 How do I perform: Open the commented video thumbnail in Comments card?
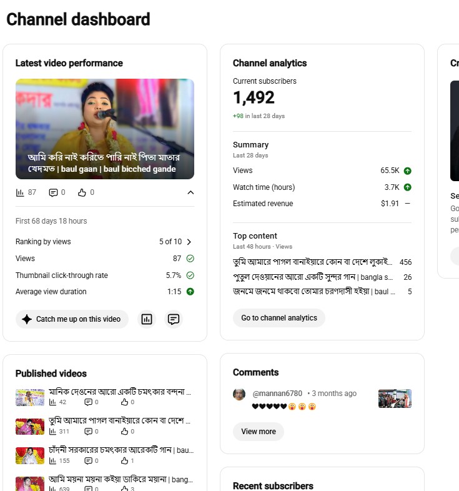[x=395, y=399]
